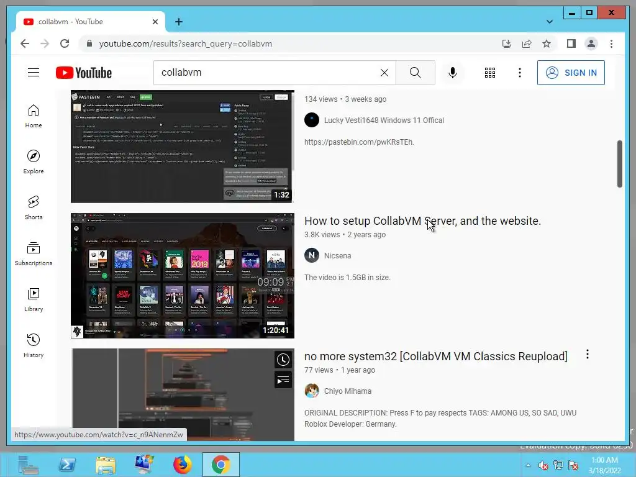The width and height of the screenshot is (636, 477).
Task: Open the Chrome three-dot menu
Action: coord(611,44)
